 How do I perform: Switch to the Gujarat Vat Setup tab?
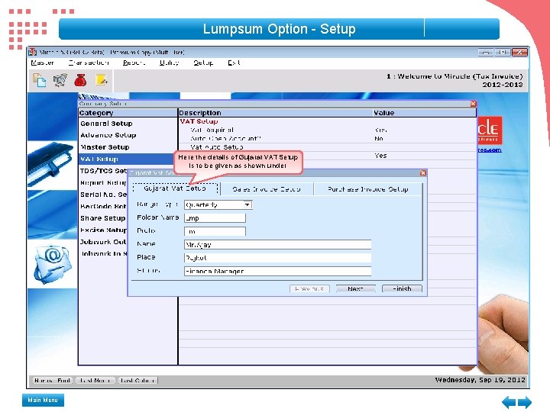pyautogui.click(x=175, y=188)
